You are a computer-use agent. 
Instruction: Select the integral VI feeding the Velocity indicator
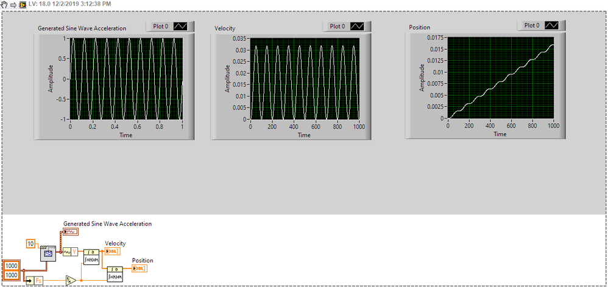tap(91, 256)
